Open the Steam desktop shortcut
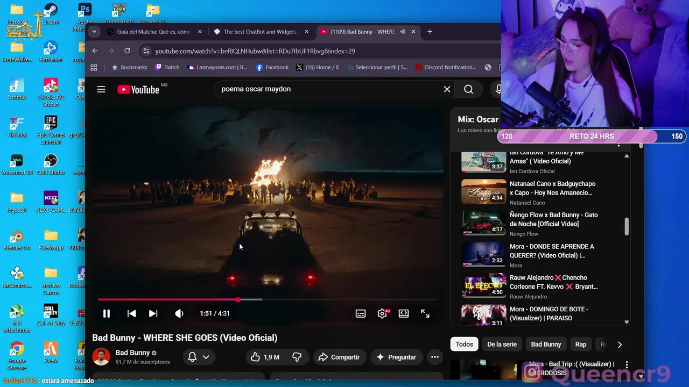This screenshot has height=387, width=689. click(51, 13)
